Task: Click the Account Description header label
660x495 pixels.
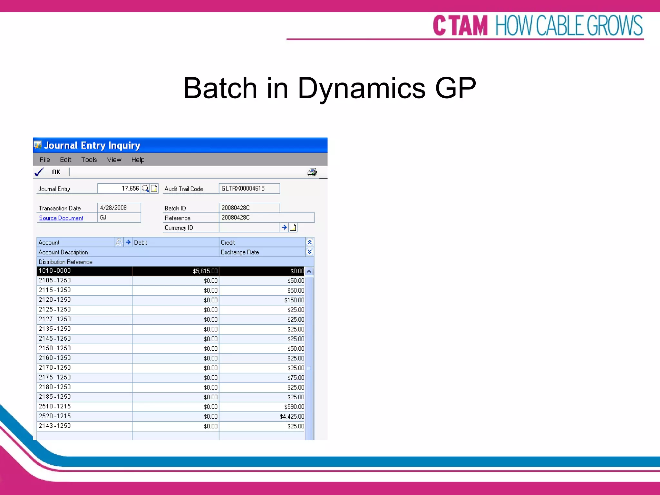Action: [63, 252]
